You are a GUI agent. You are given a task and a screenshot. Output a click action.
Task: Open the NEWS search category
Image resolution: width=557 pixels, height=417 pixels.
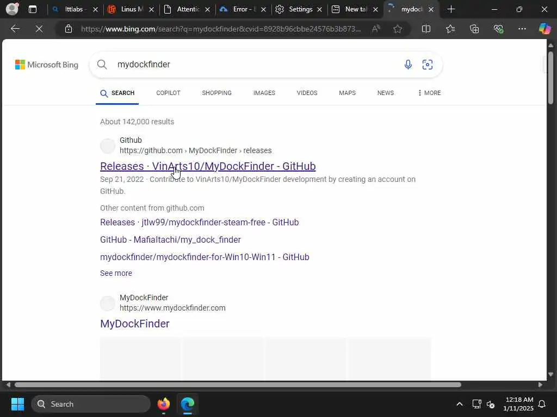tap(386, 93)
